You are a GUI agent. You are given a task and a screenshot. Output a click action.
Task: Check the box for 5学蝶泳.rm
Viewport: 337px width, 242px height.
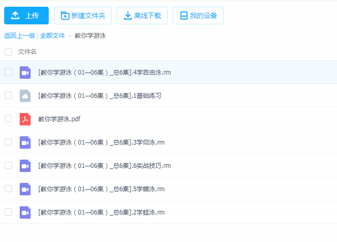pos(8,189)
